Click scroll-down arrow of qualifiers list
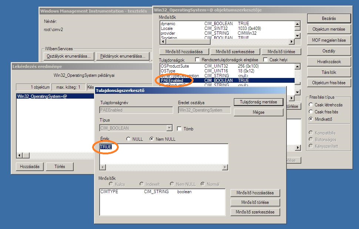This screenshot has width=359, height=229. click(x=298, y=36)
